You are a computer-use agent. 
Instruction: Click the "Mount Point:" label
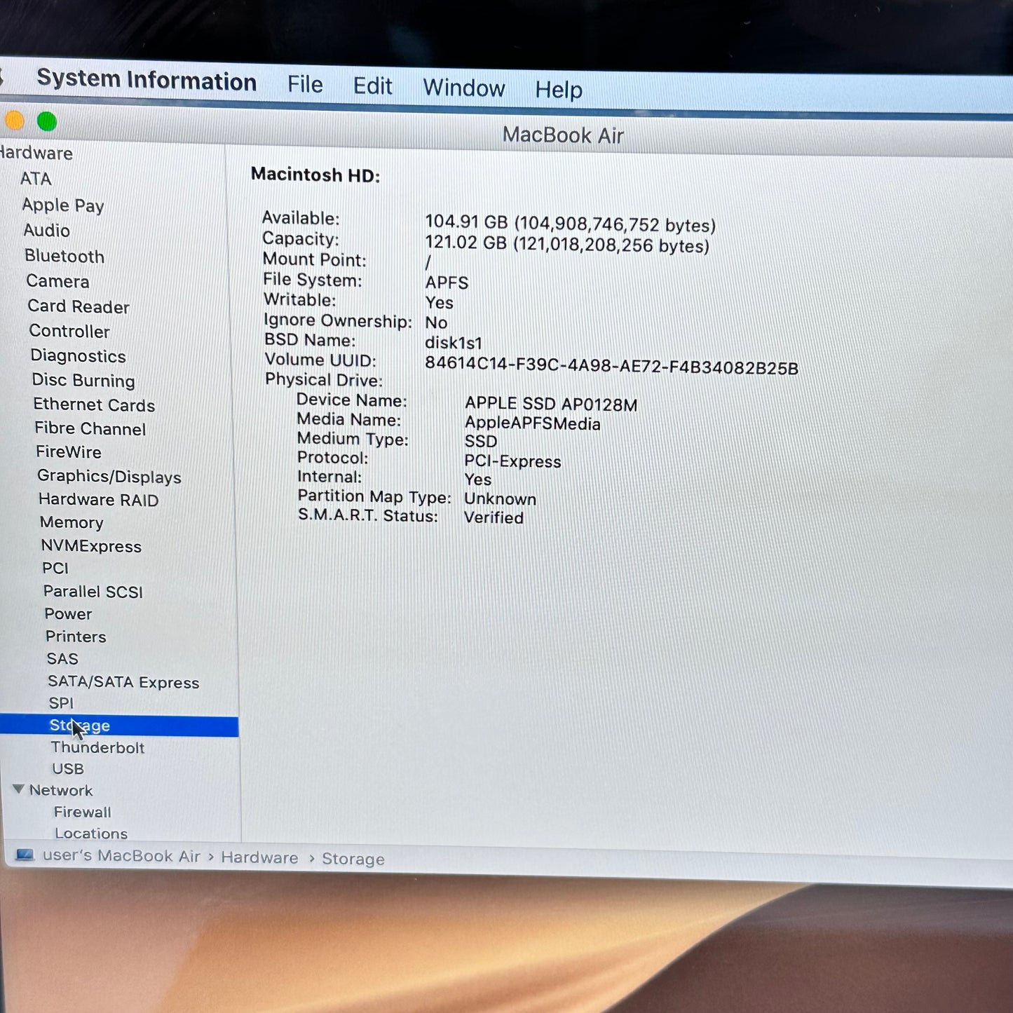[x=315, y=259]
